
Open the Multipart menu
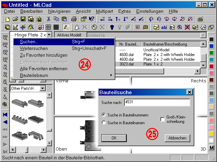[x=104, y=11]
